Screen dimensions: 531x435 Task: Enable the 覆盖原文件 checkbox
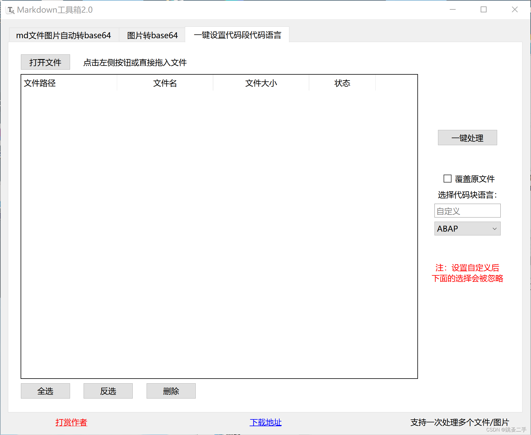447,178
